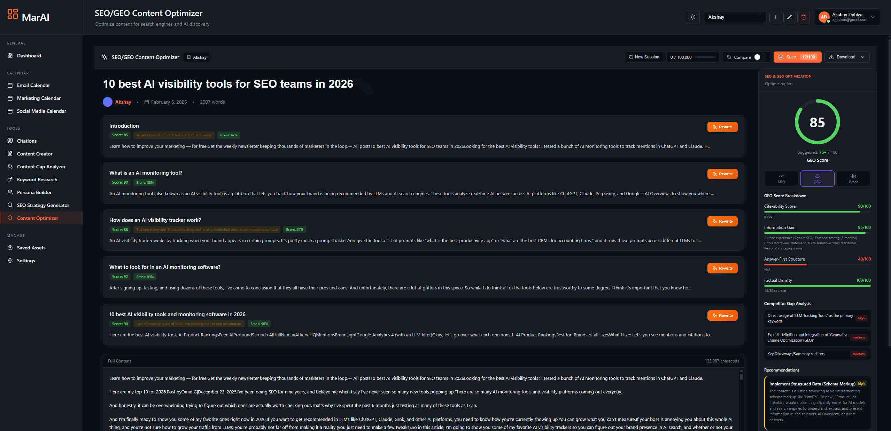The width and height of the screenshot is (891, 431).
Task: Switch GEO Score view to SEO
Action: coord(781,178)
